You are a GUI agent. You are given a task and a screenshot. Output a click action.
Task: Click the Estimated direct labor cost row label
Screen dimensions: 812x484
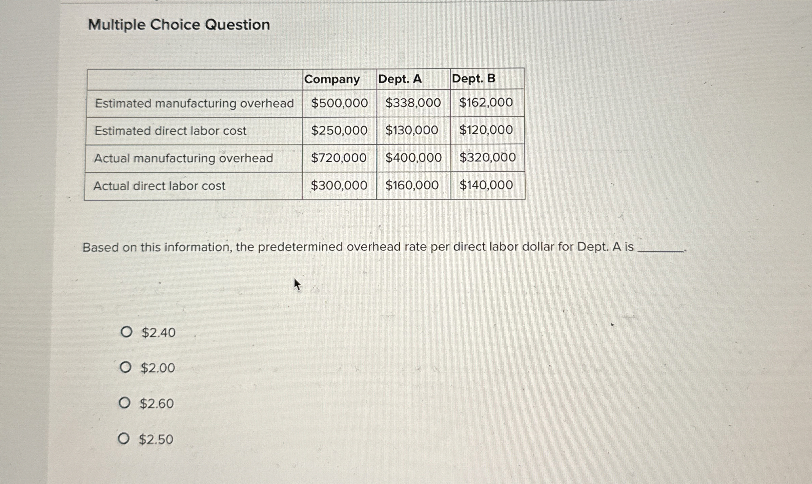tap(170, 131)
